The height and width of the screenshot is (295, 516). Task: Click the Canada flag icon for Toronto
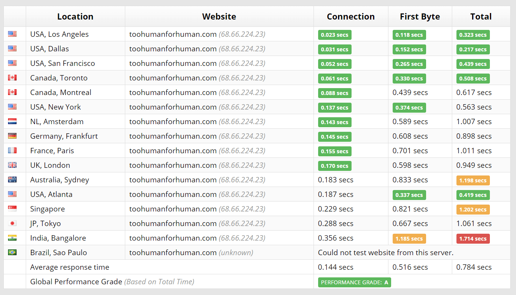(12, 78)
